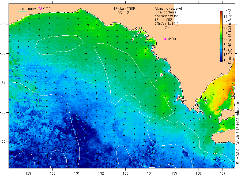Click the 'Altimetric sealevel' legend text
The height and width of the screenshot is (177, 241).
click(168, 9)
